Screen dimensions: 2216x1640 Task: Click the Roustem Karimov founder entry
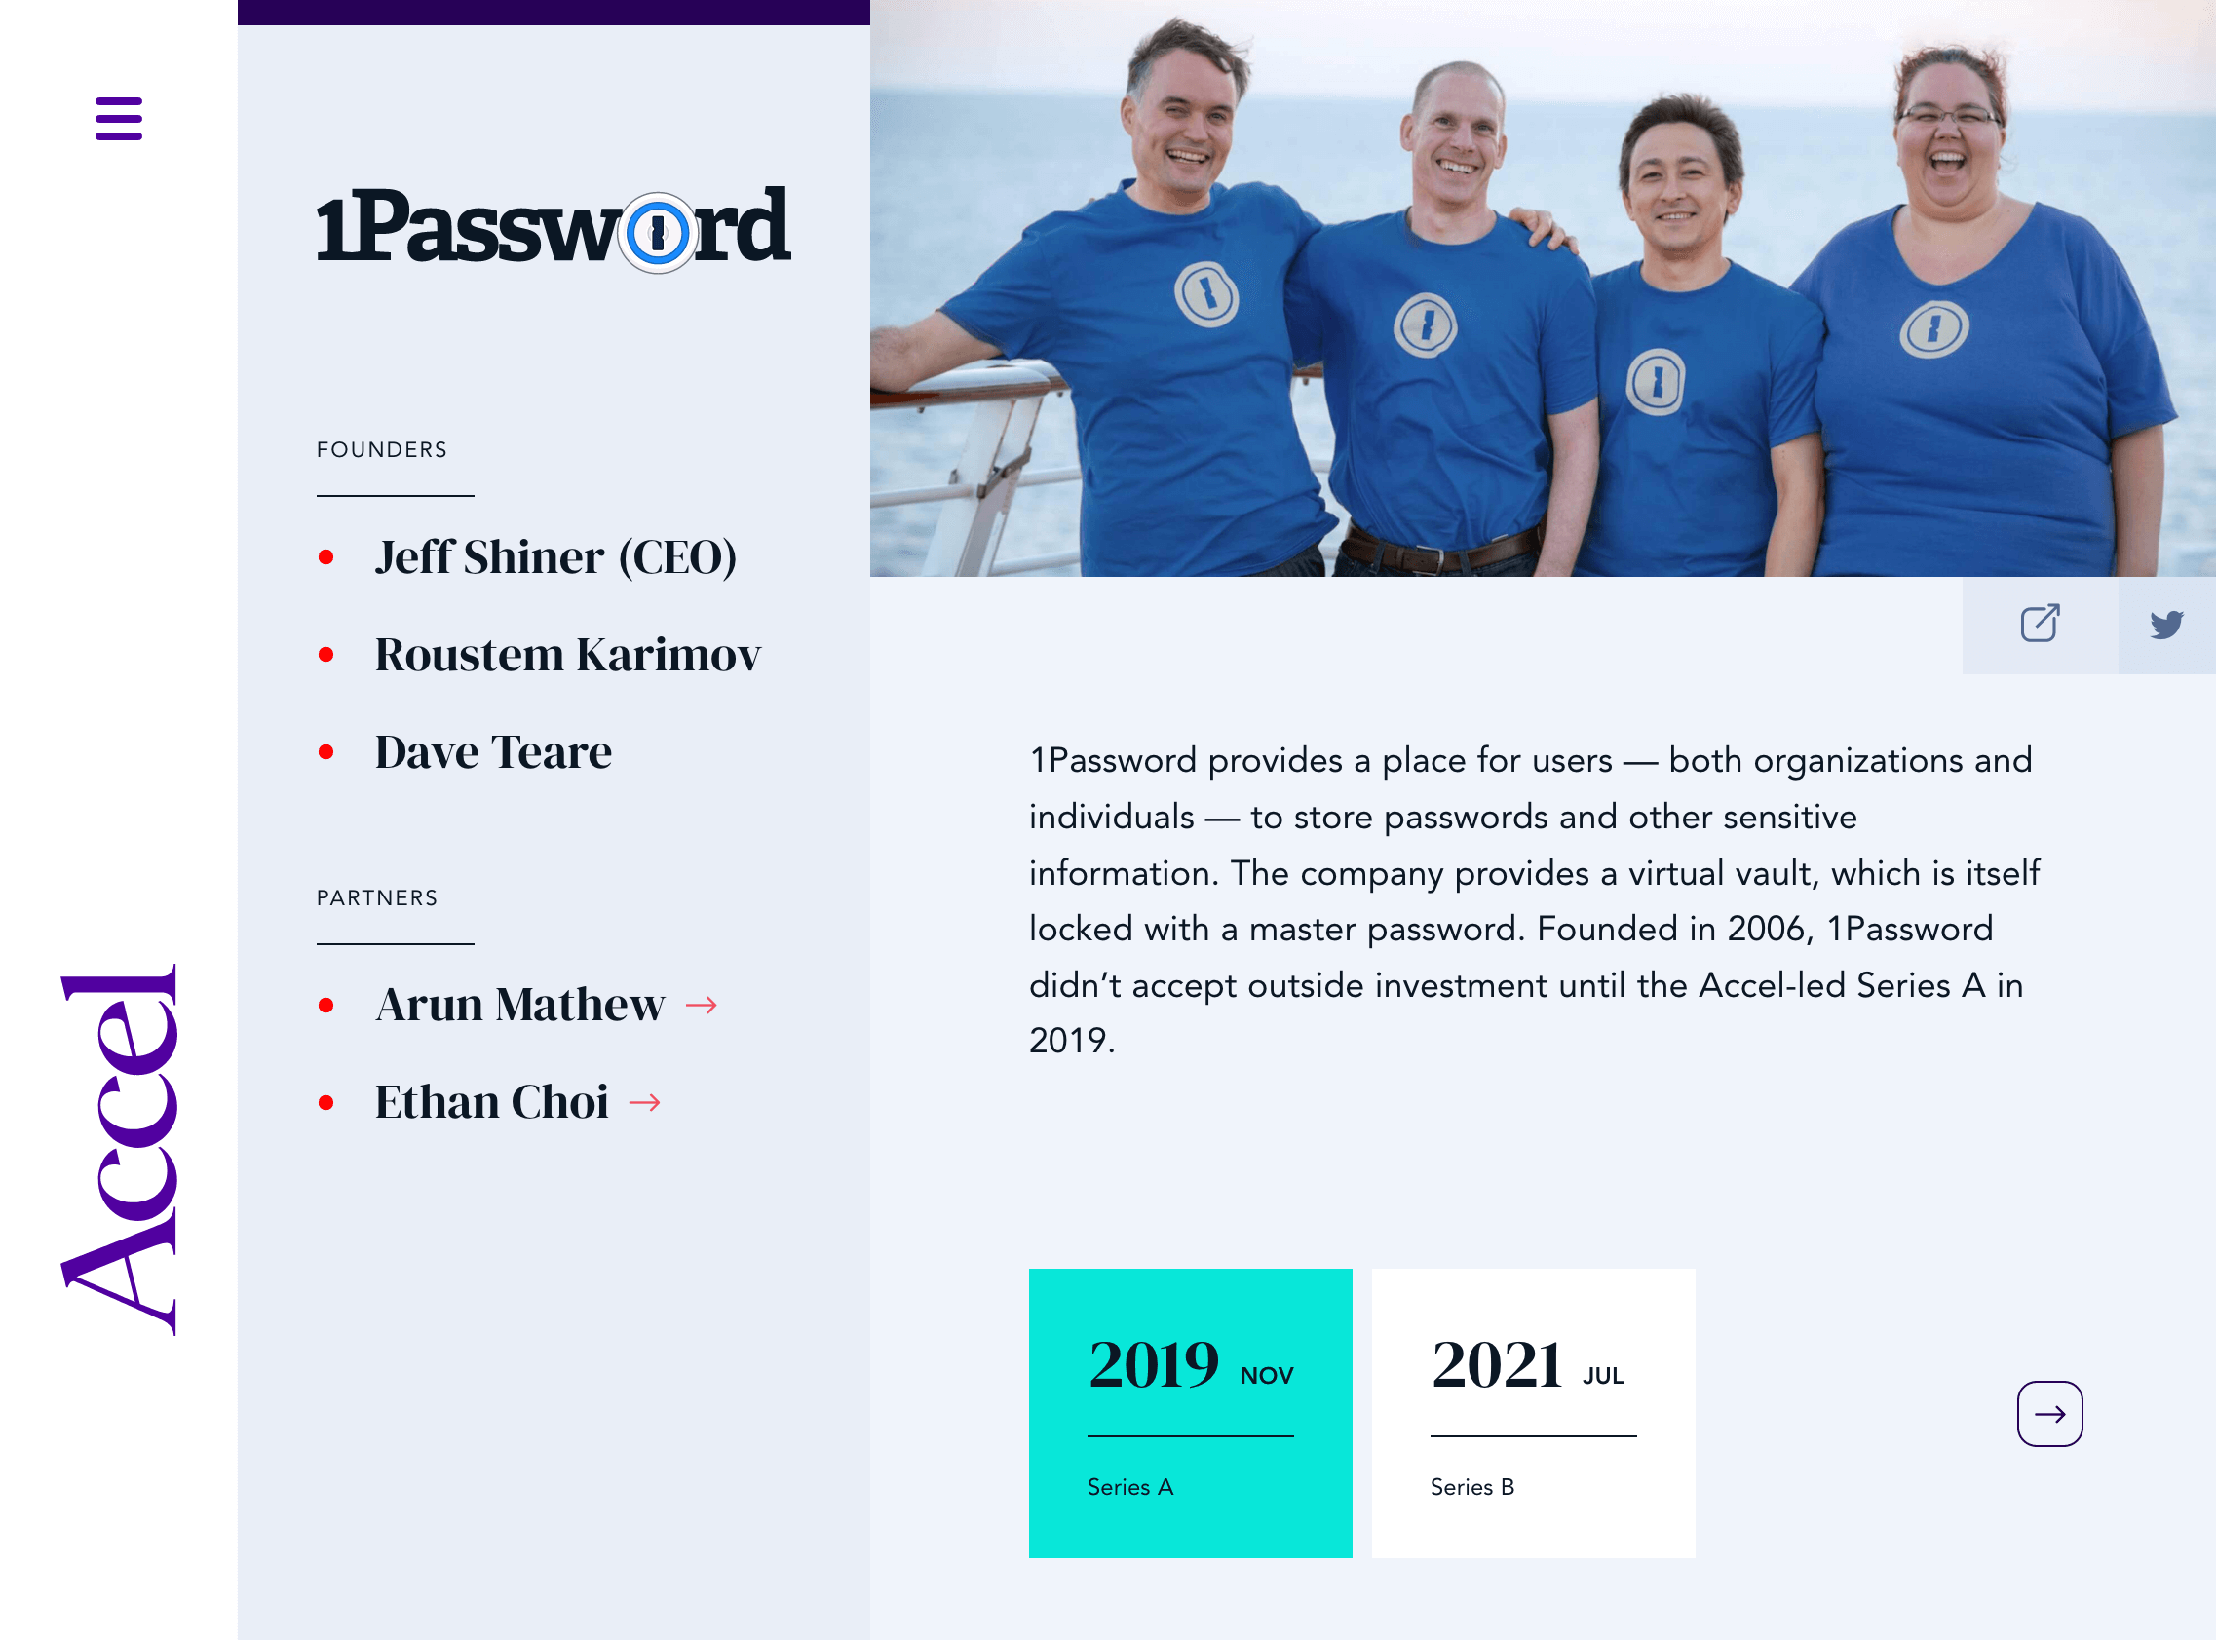click(x=567, y=651)
